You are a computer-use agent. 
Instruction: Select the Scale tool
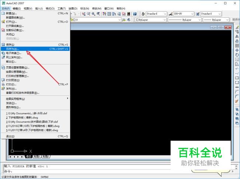coord(237,59)
